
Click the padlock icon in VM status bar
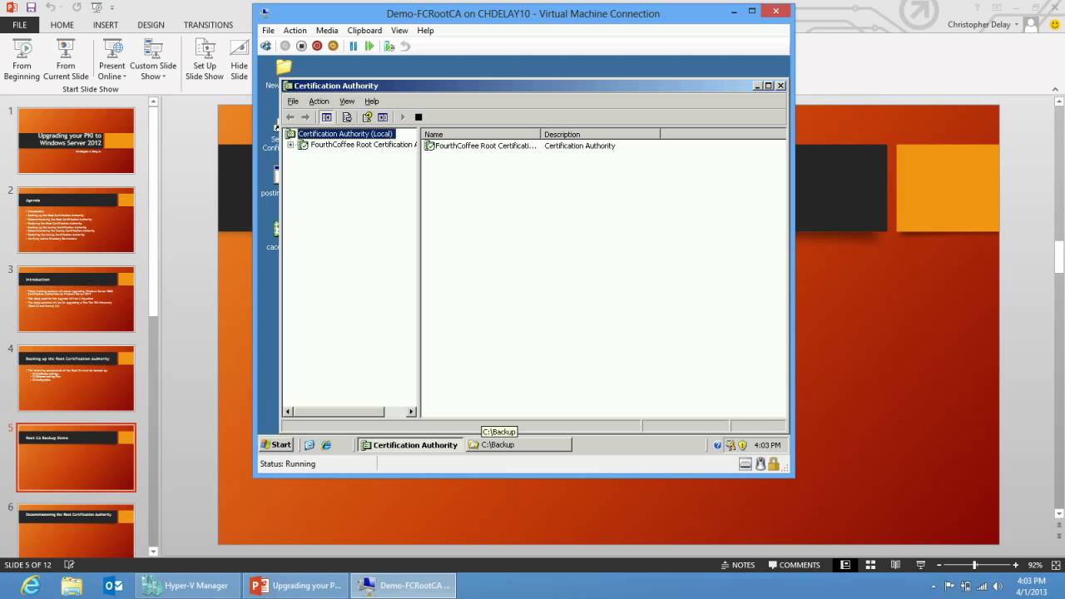774,464
